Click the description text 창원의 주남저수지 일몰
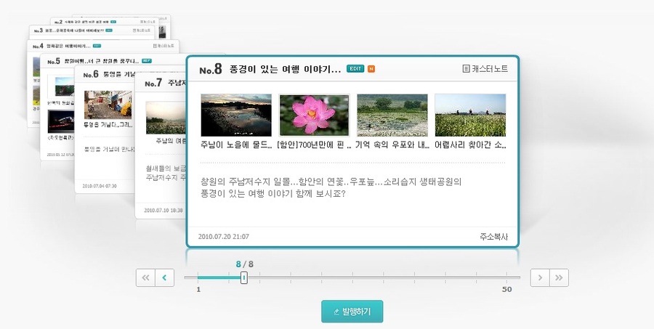The image size is (654, 329). point(331,187)
